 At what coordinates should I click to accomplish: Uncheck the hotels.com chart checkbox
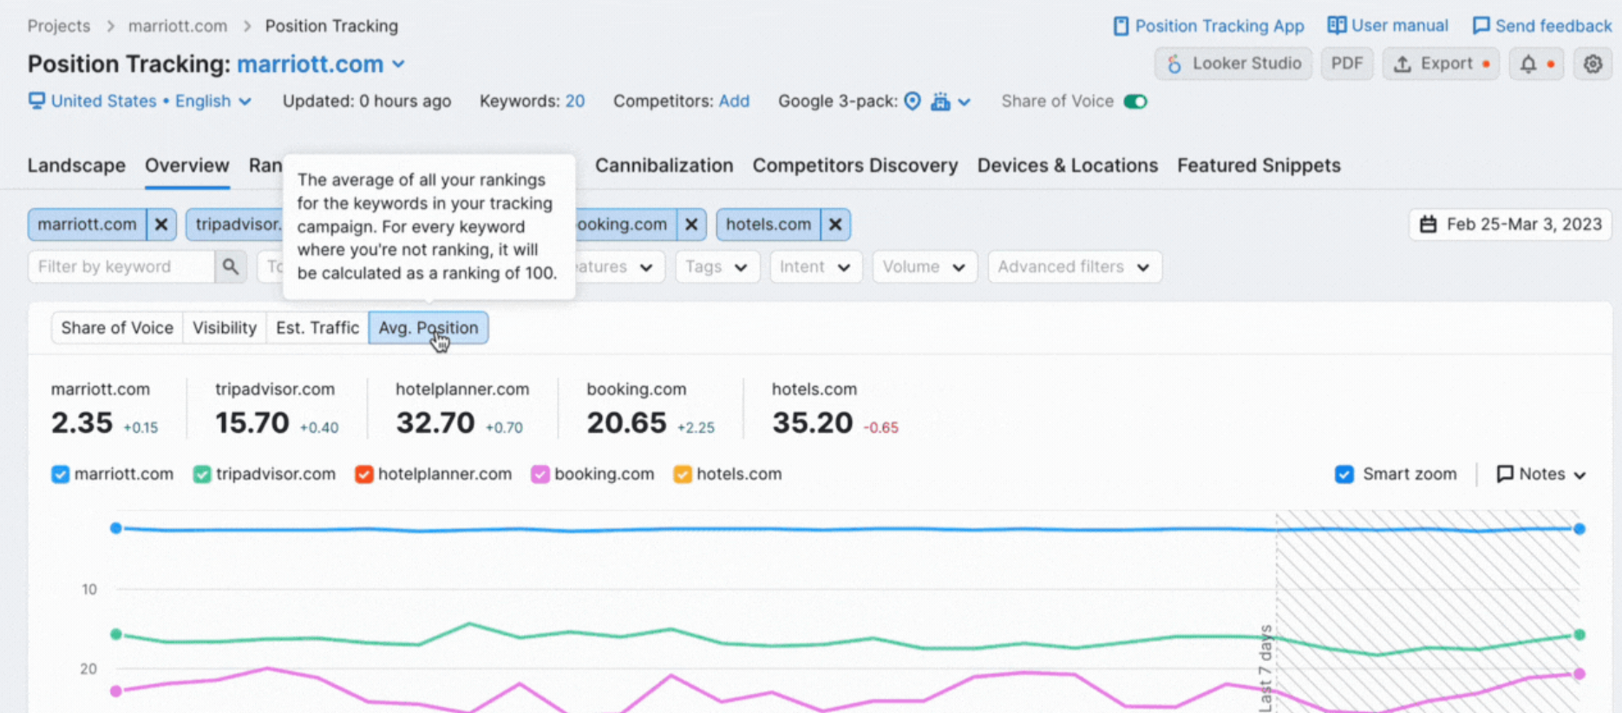683,474
